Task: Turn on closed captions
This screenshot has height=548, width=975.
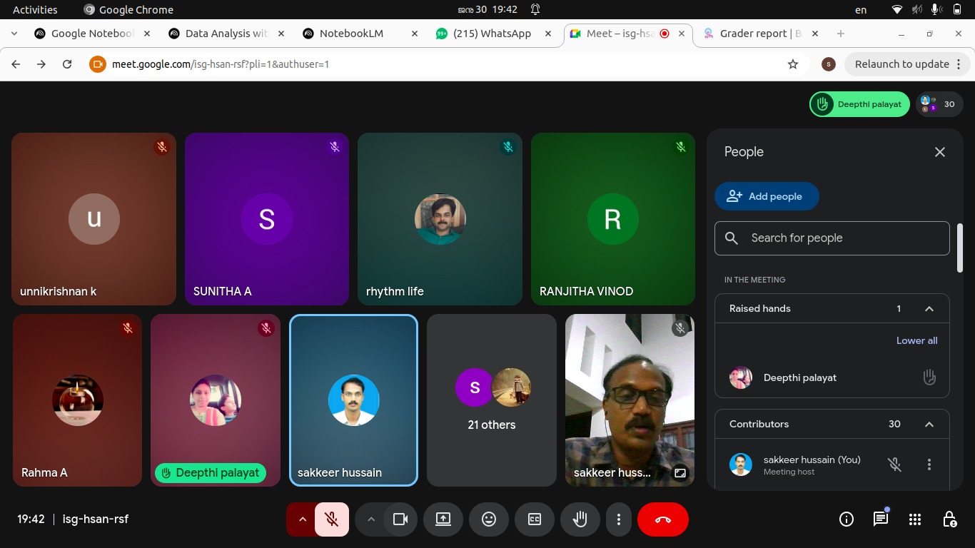Action: 534,519
